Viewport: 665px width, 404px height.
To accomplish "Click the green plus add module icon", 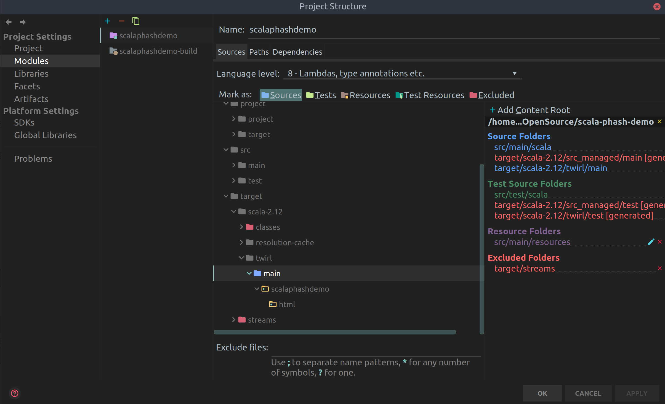I will 107,21.
